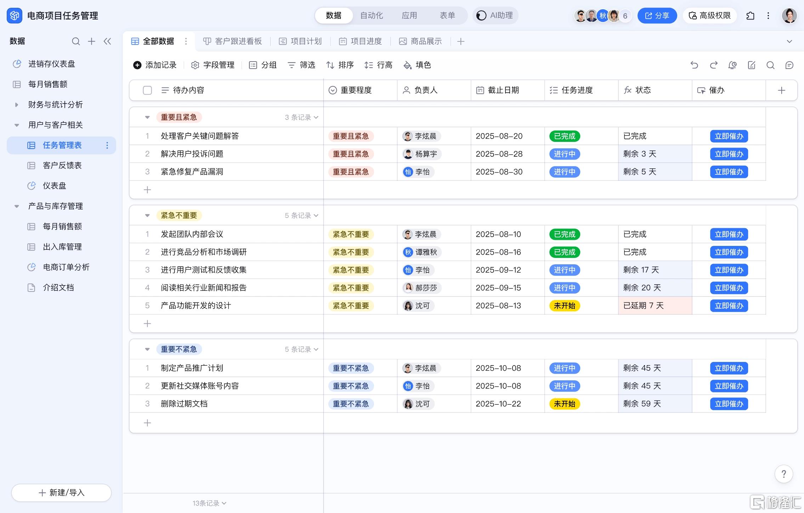The width and height of the screenshot is (804, 513).
Task: Click 重要不紧急 tag for 制定产品推广计划
Action: click(x=351, y=368)
